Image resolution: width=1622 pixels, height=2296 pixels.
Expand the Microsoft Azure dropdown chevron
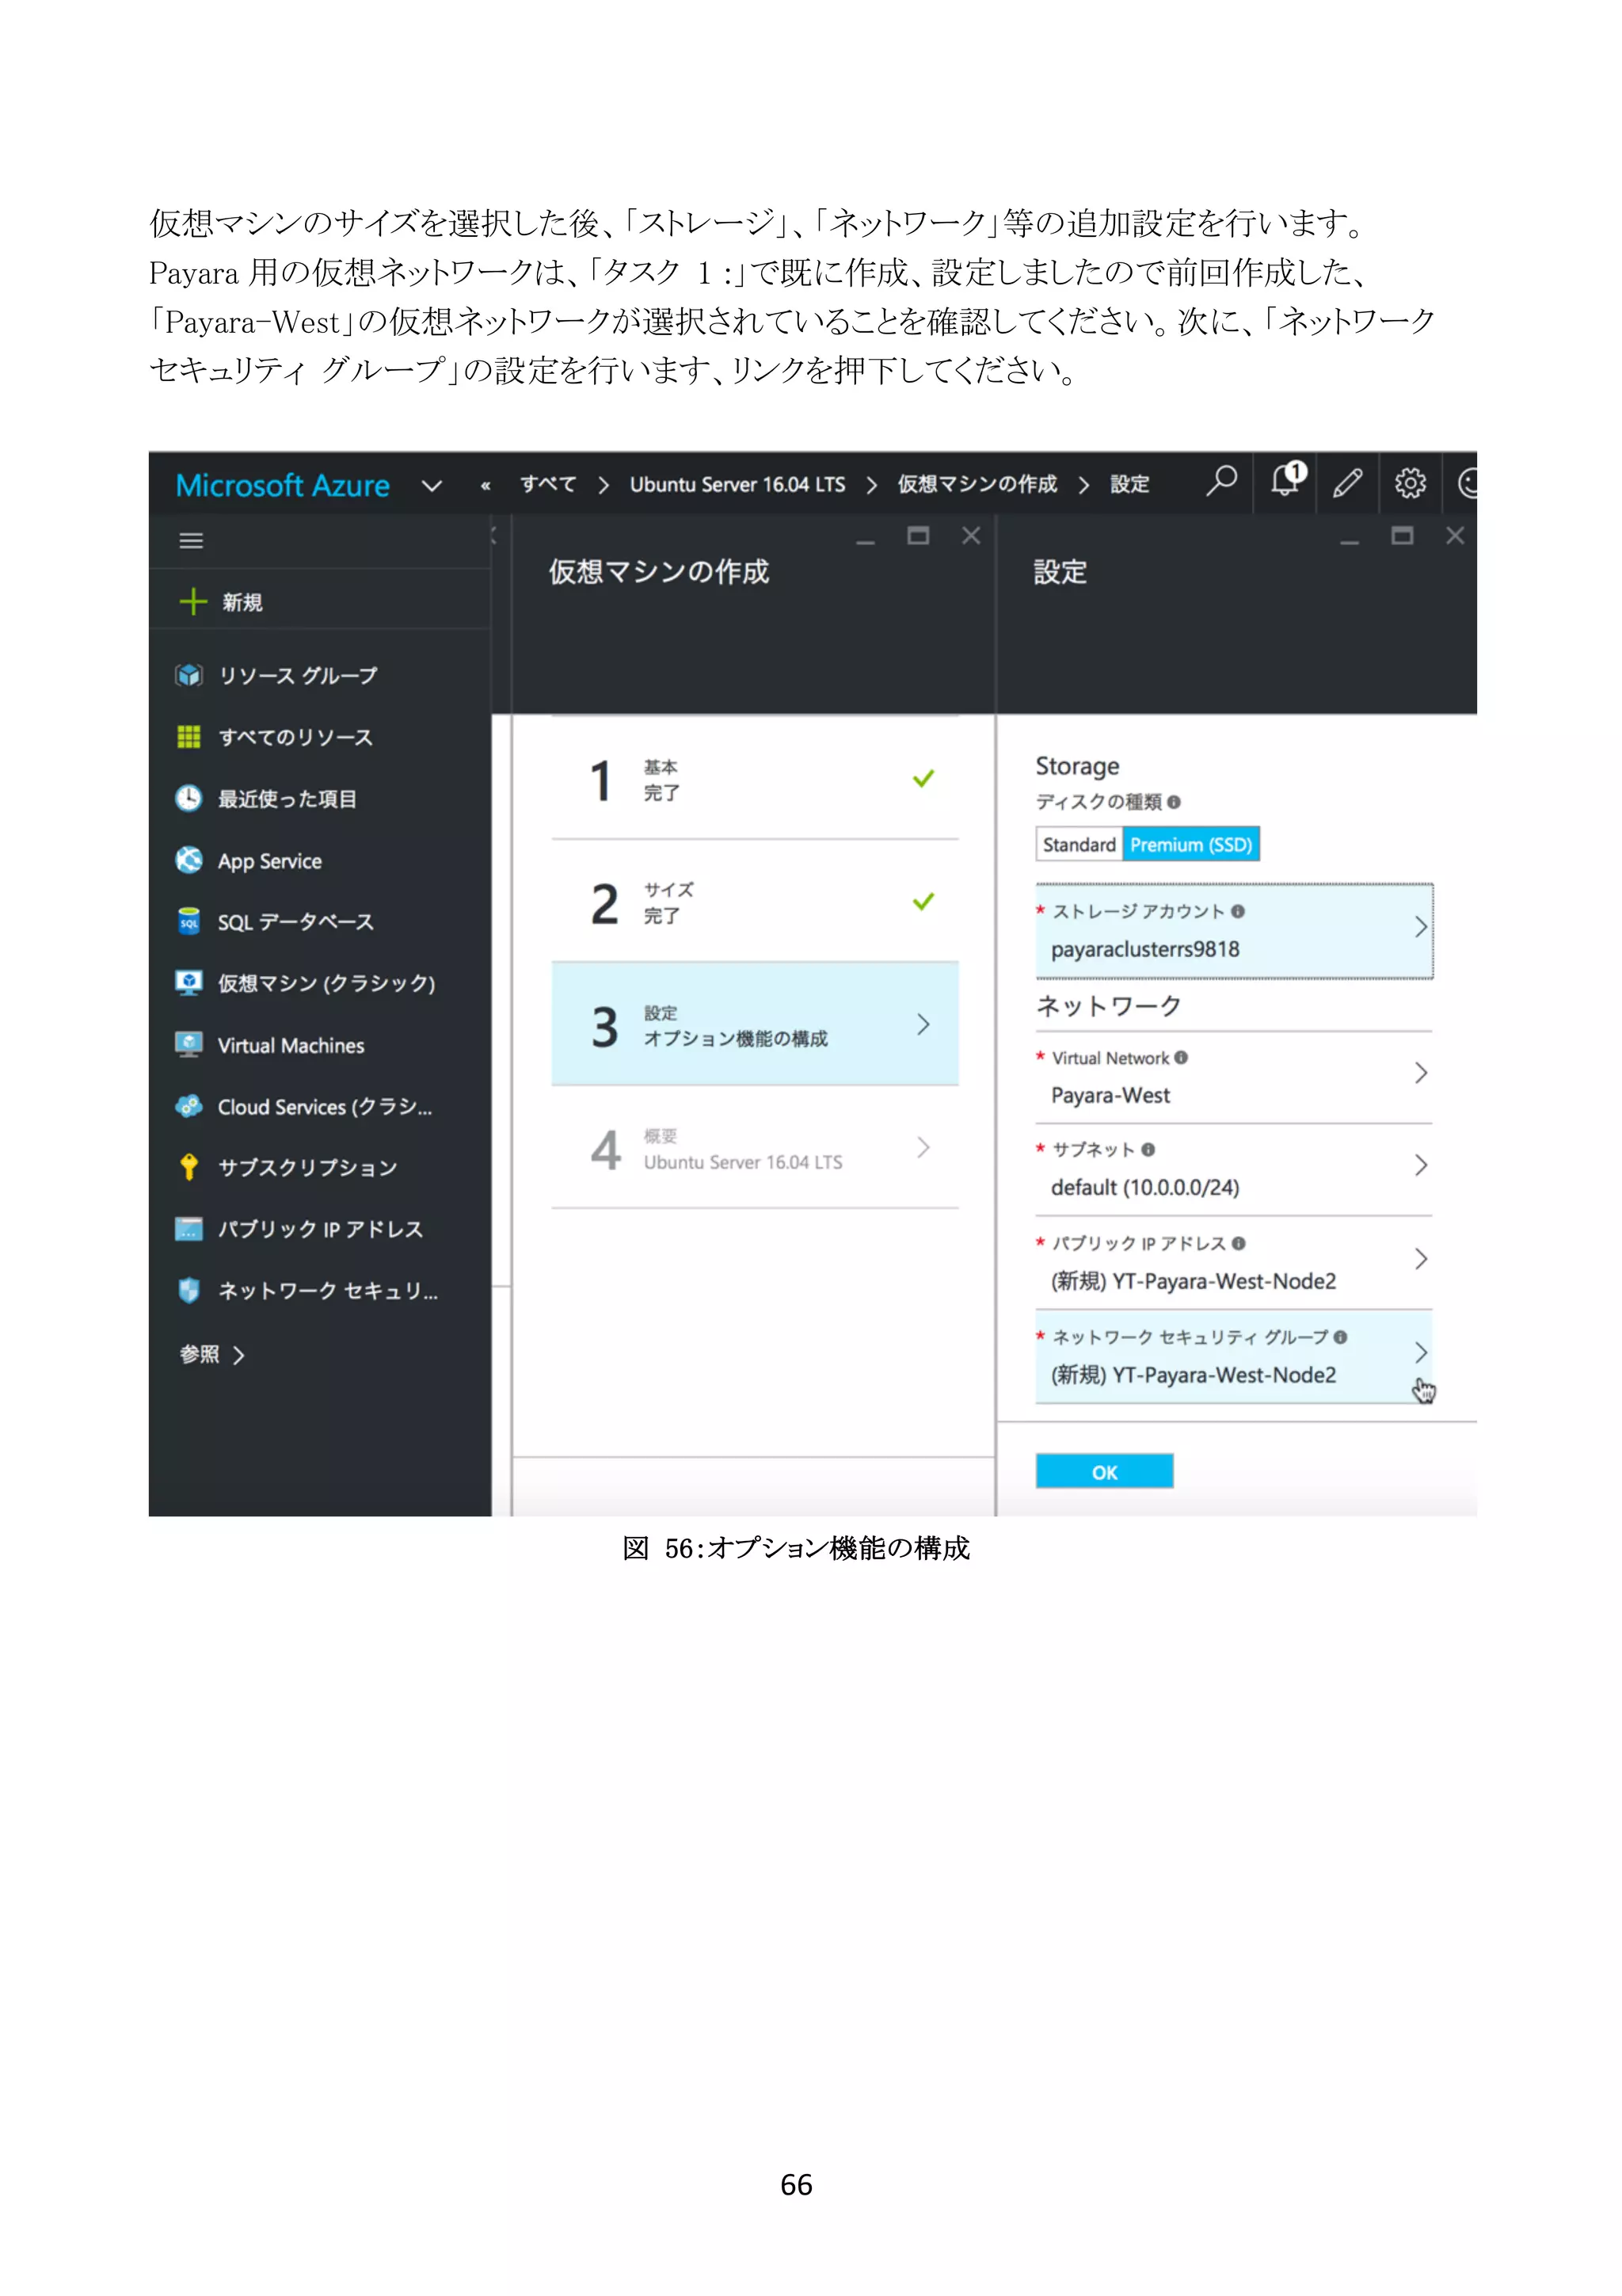pos(432,487)
